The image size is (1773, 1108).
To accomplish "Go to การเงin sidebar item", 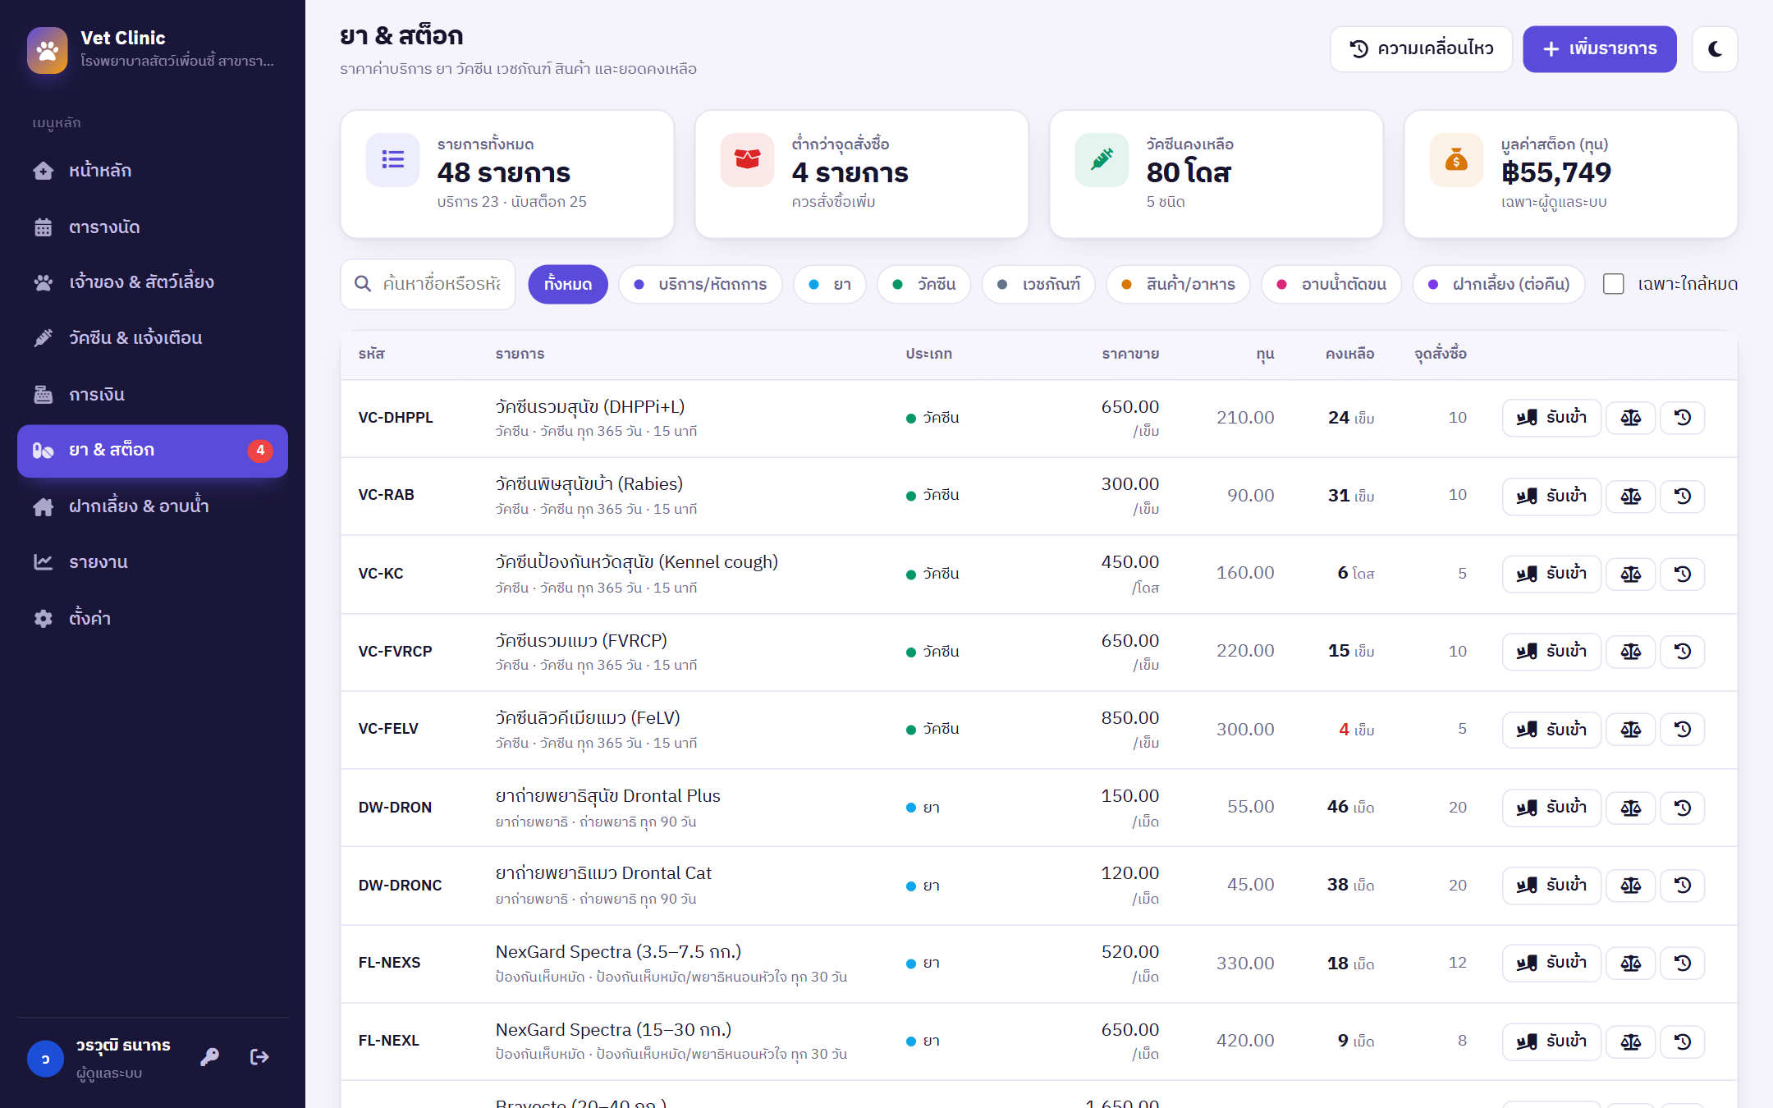I will click(x=153, y=395).
